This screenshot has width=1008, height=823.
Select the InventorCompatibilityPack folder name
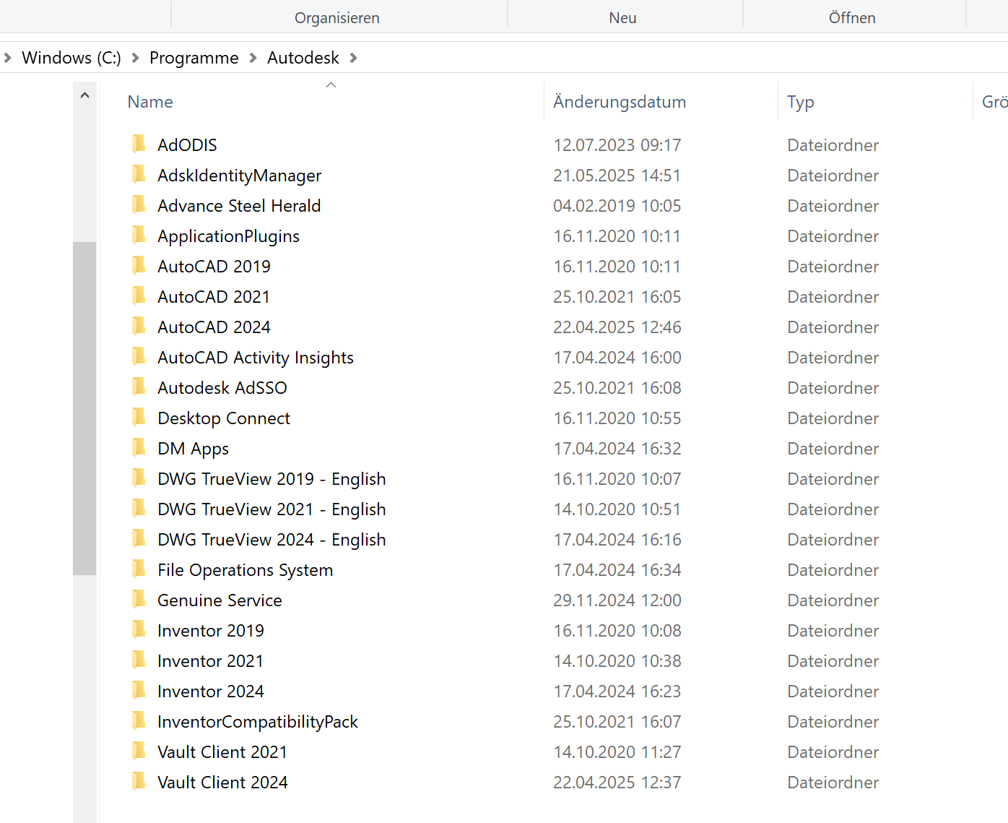pyautogui.click(x=258, y=722)
